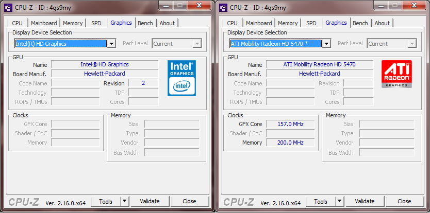
Task: Click empty GFX Core field in left window
Action: tap(75, 124)
